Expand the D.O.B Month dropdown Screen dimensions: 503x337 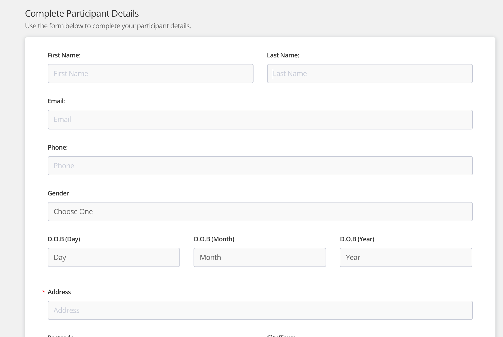coord(260,257)
